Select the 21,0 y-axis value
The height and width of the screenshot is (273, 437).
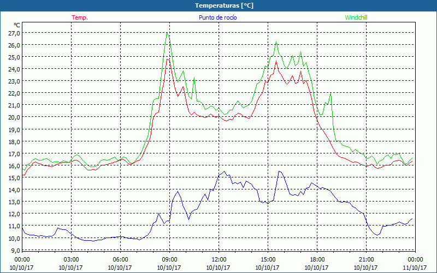[14, 105]
